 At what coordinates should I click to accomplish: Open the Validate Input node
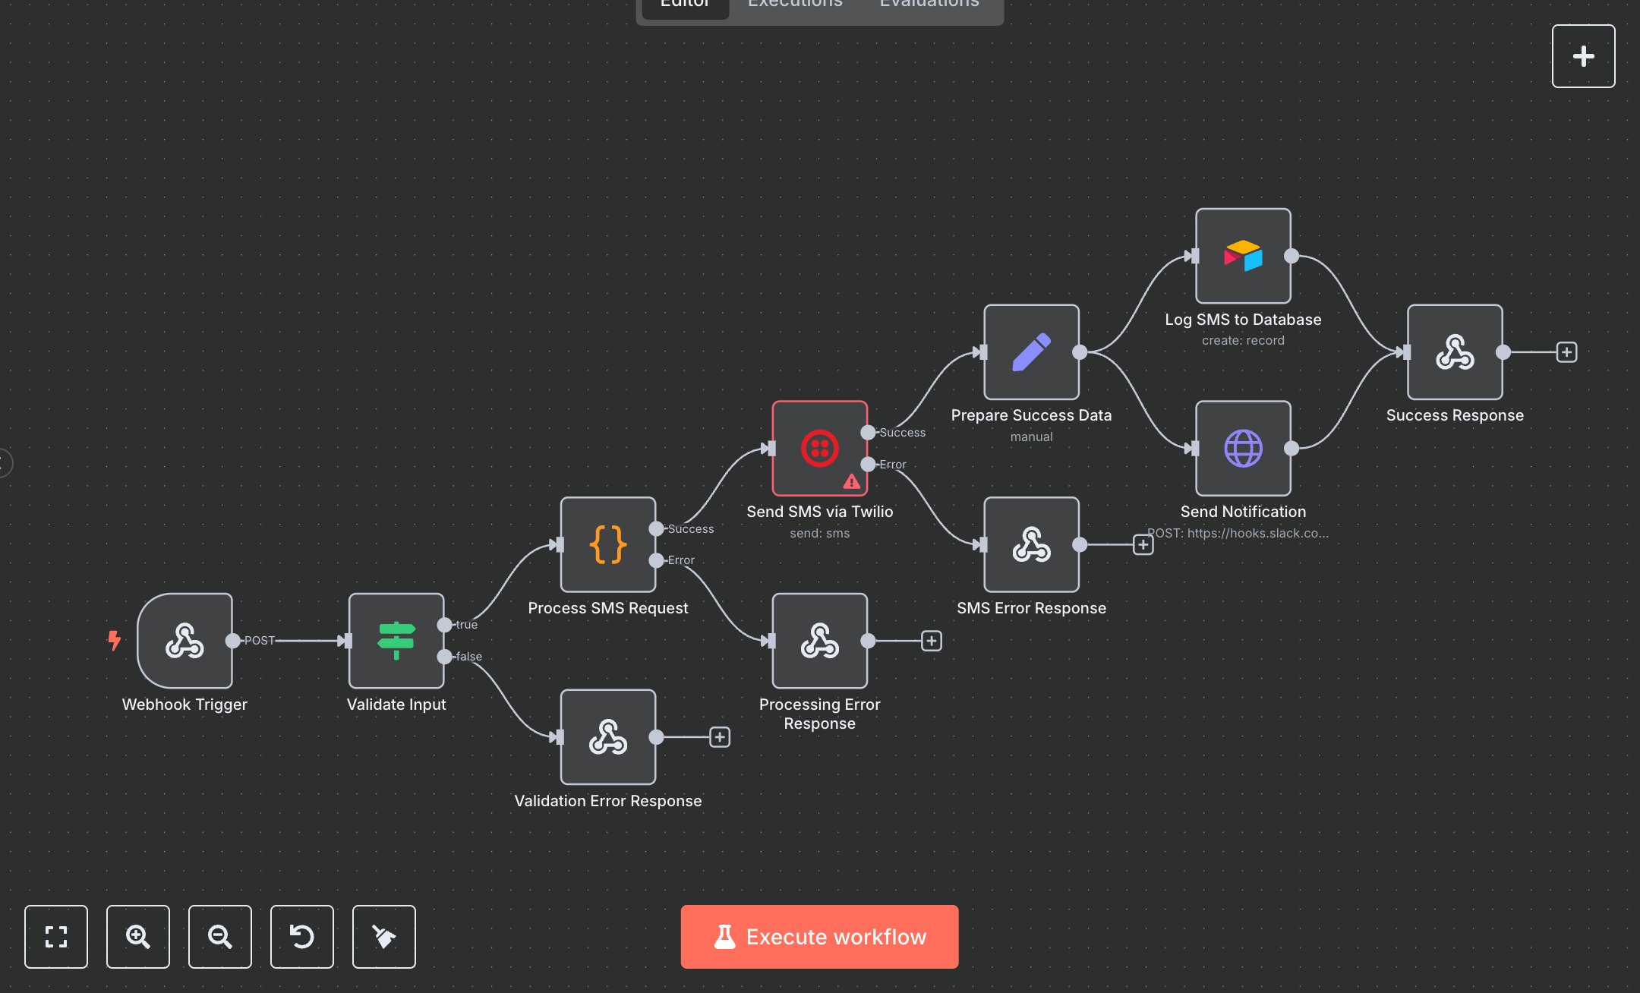point(396,642)
